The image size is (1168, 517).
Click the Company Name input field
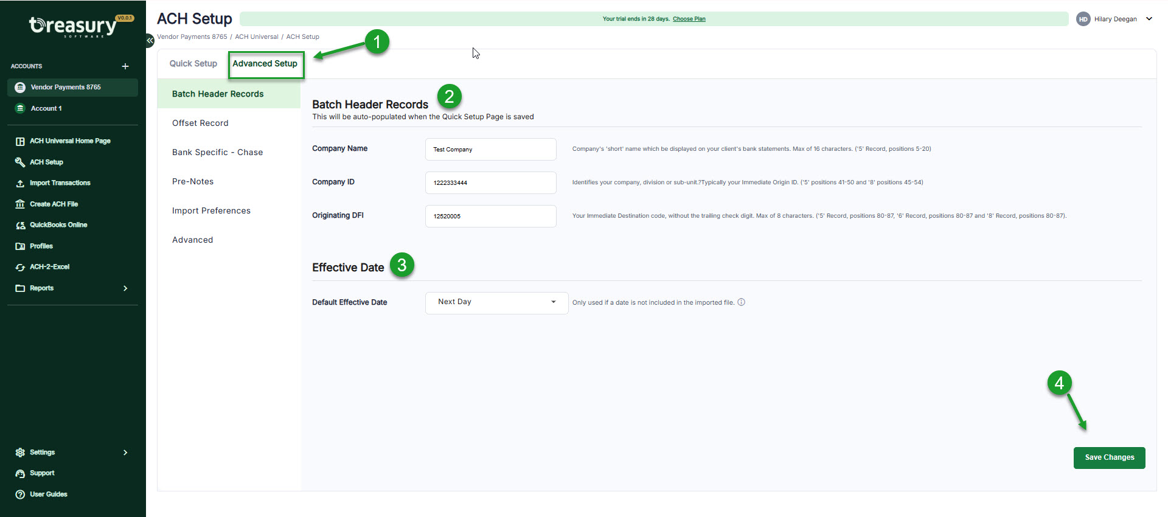click(x=490, y=150)
